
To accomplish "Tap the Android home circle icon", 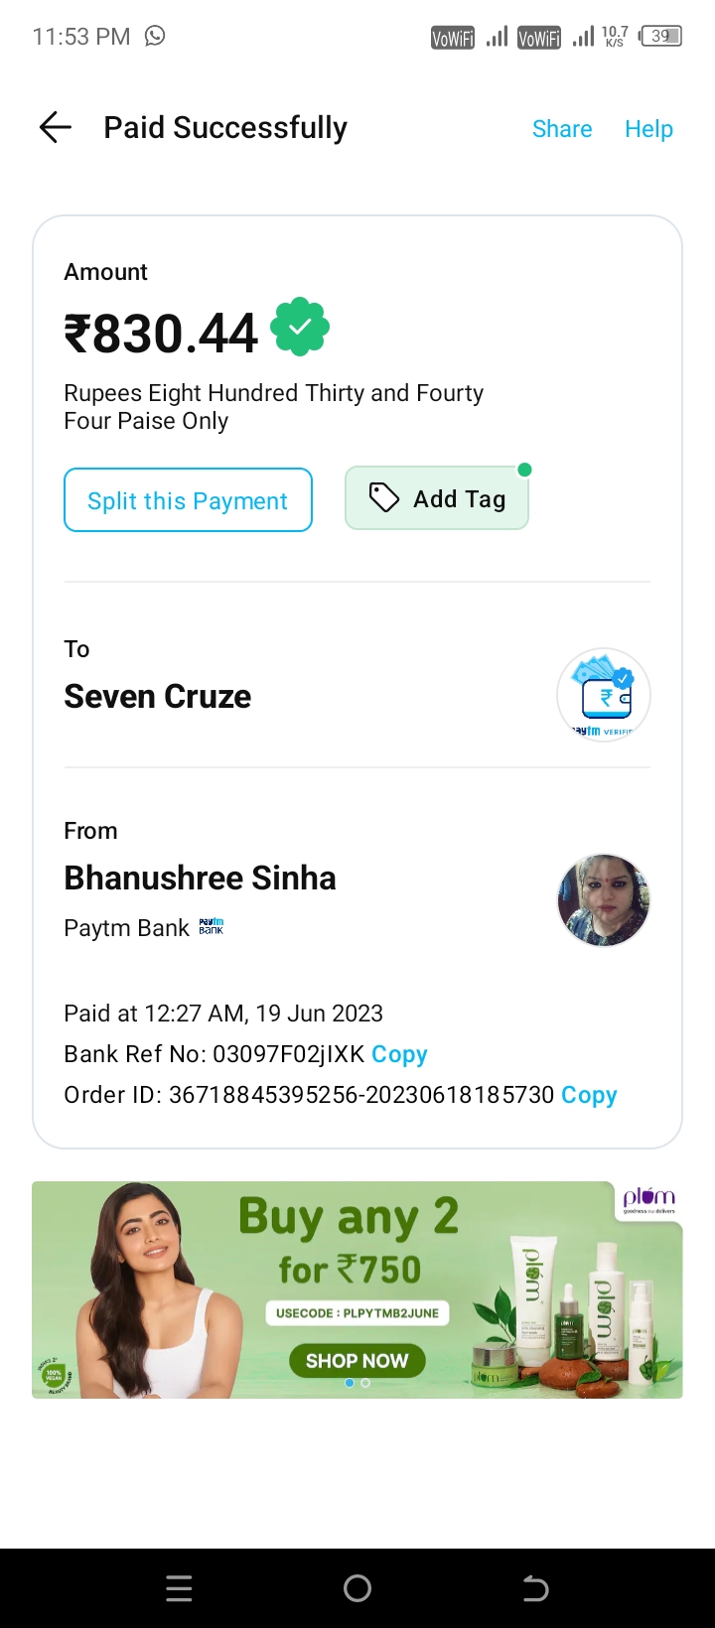I will click(x=357, y=1588).
